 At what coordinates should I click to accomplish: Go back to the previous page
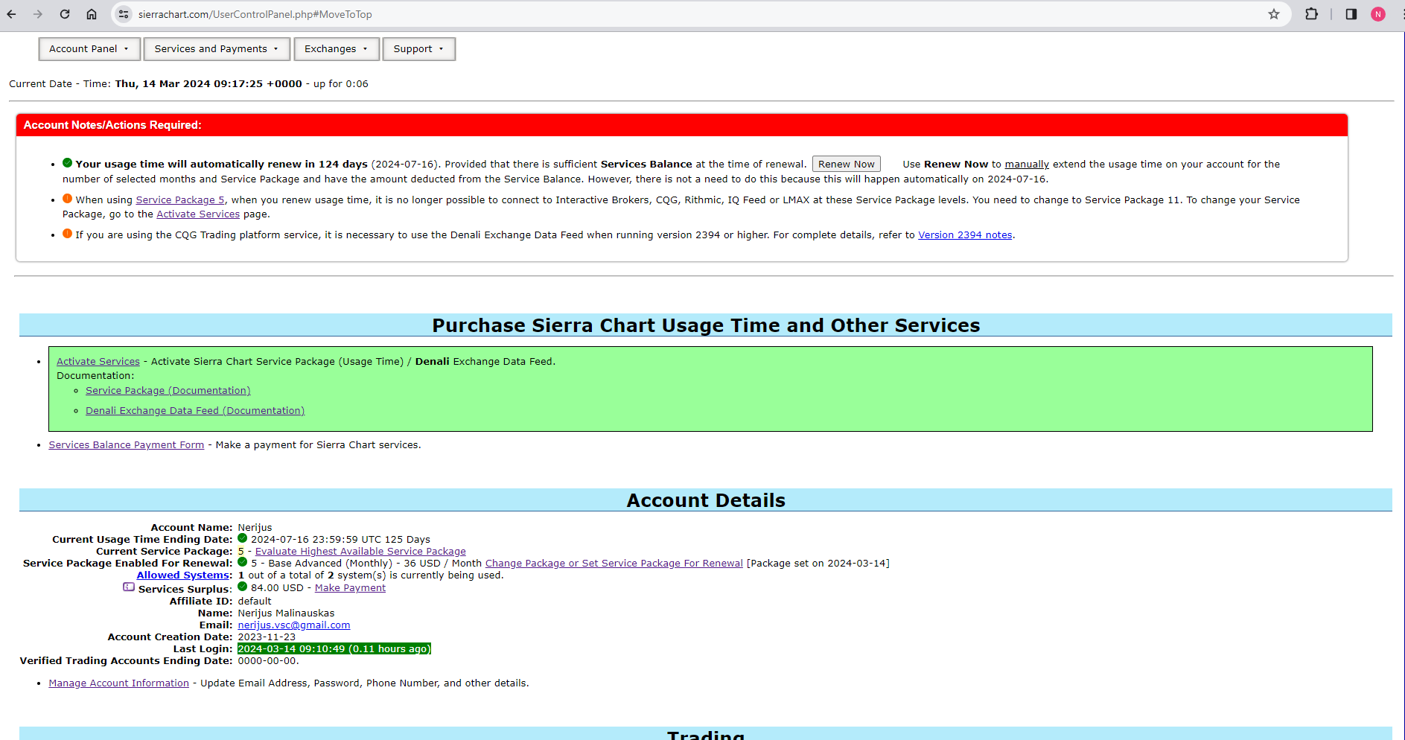pos(12,14)
